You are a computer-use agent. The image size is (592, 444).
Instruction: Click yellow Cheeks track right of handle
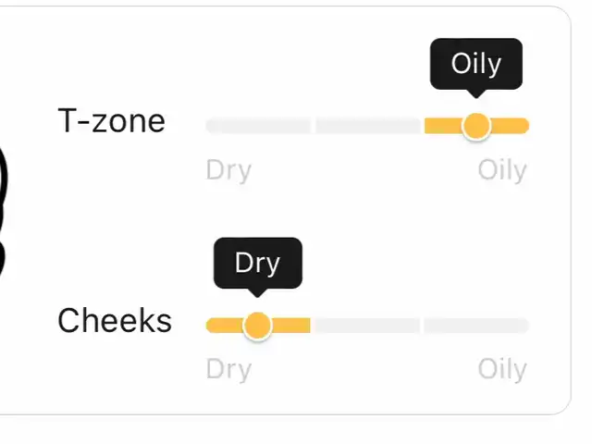coord(291,326)
